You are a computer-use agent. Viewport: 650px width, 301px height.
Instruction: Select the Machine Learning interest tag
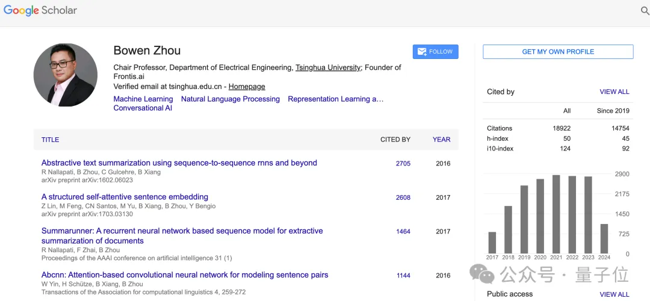(143, 99)
